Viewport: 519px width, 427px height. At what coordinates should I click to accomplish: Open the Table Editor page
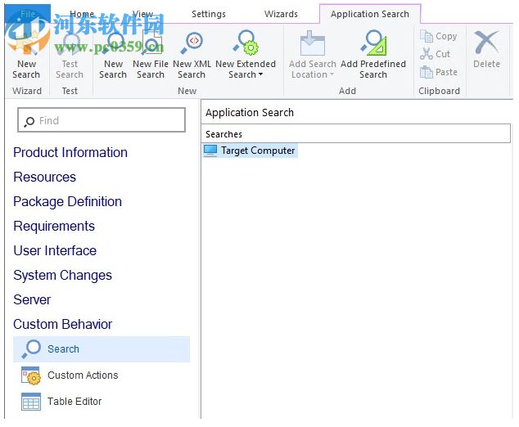74,401
